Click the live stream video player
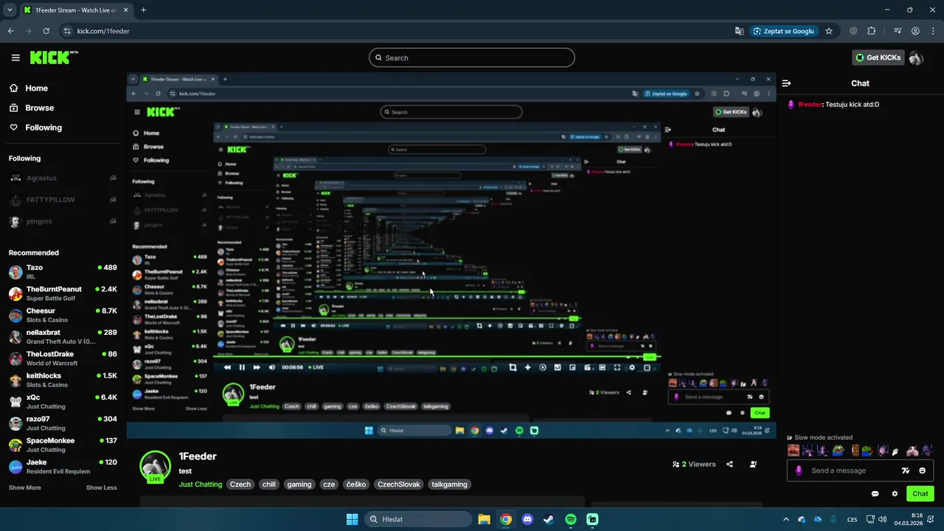944x531 pixels. [451, 255]
